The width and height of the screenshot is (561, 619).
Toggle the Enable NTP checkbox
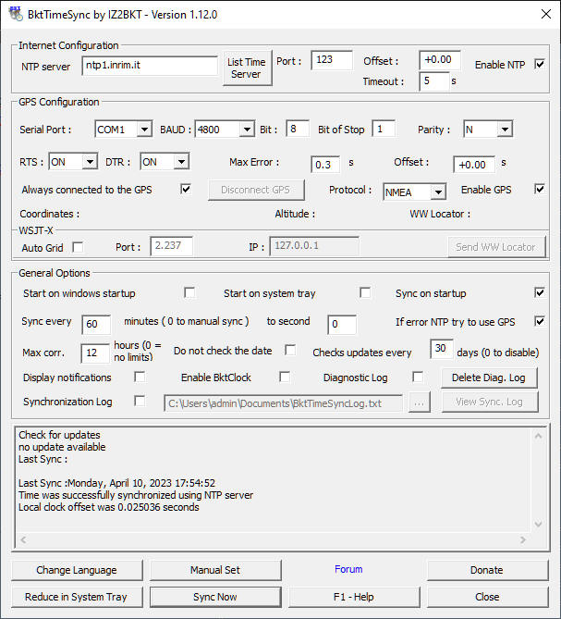[540, 64]
